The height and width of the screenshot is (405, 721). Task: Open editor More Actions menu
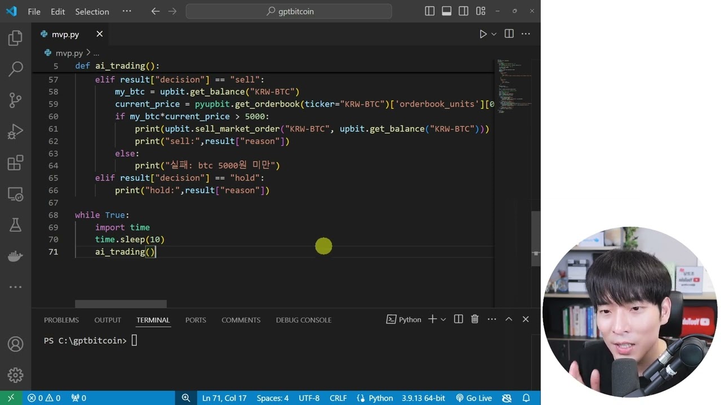coord(526,34)
